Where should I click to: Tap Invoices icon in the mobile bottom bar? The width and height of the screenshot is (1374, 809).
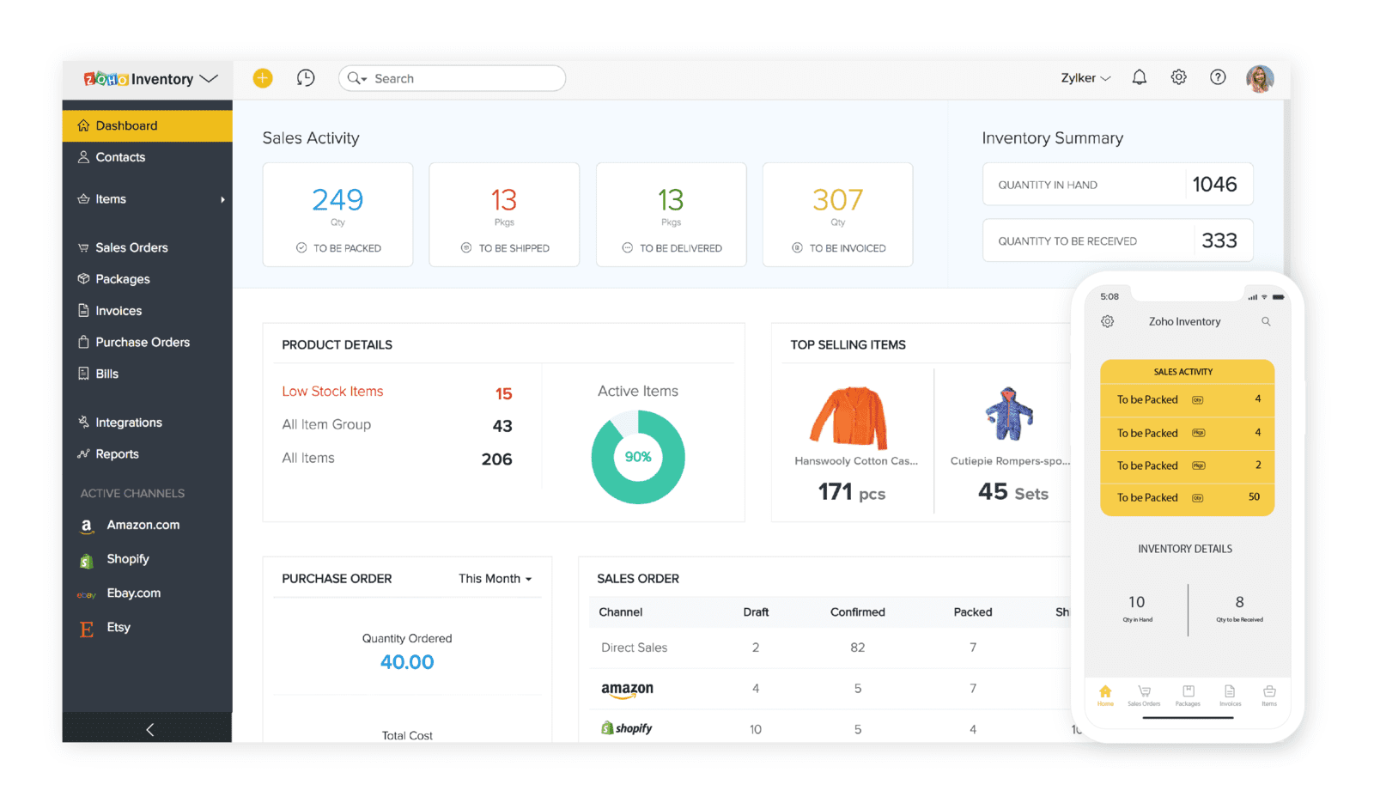tap(1231, 694)
